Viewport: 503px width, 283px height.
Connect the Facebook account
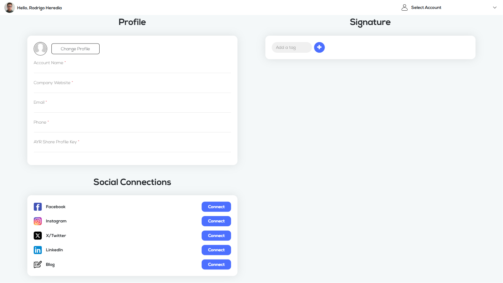tap(216, 206)
